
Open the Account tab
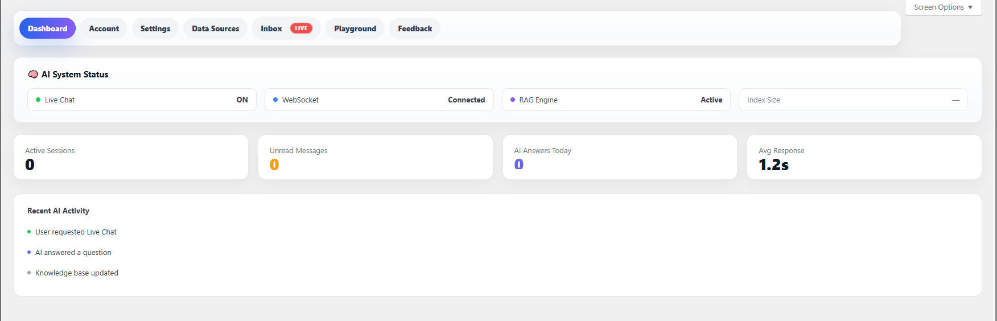[104, 28]
